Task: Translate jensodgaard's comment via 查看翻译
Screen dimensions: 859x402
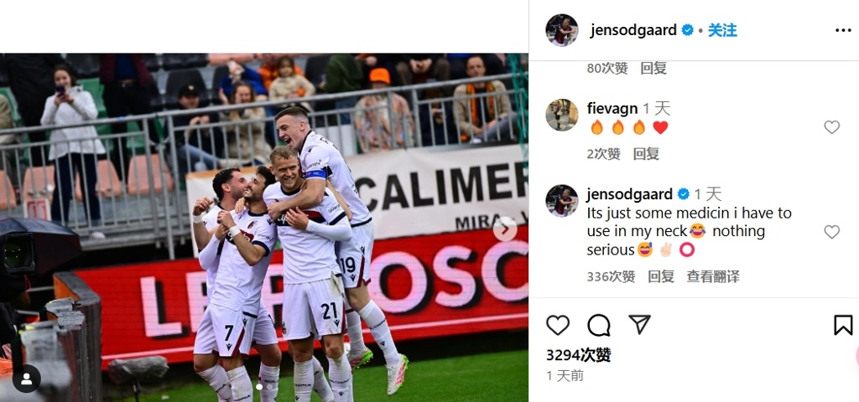Action: (x=713, y=276)
